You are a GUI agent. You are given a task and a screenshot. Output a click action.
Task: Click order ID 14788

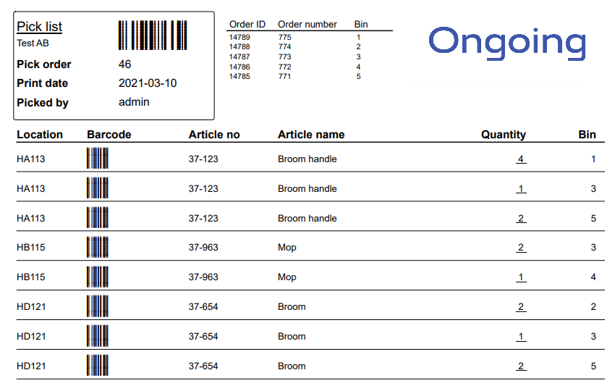click(x=239, y=47)
